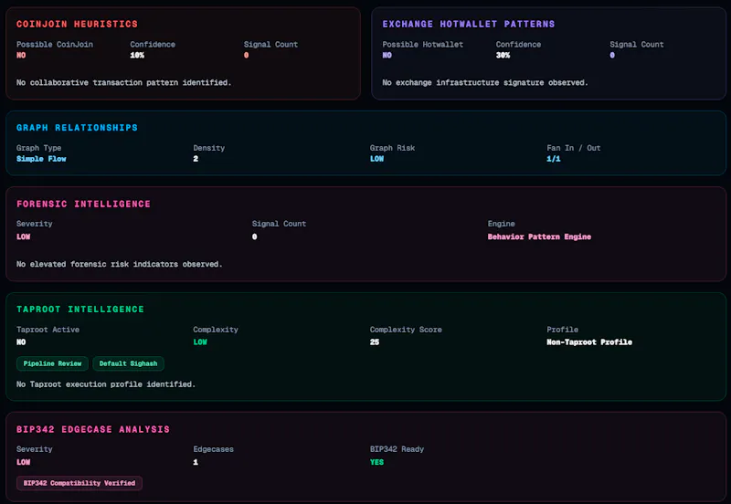731x504 pixels.
Task: Click the Edgecases label
Action: tap(214, 449)
